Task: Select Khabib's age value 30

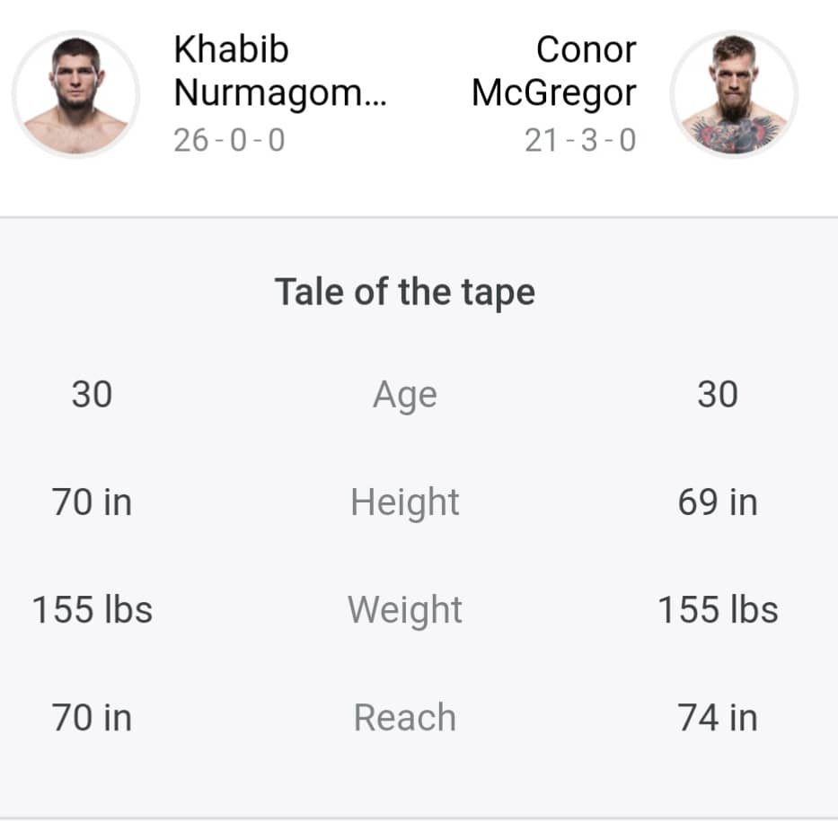Action: pyautogui.click(x=92, y=395)
